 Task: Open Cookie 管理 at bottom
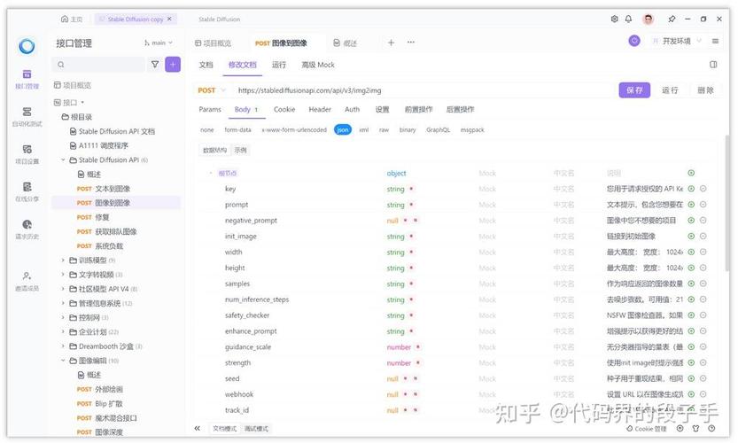click(x=647, y=429)
